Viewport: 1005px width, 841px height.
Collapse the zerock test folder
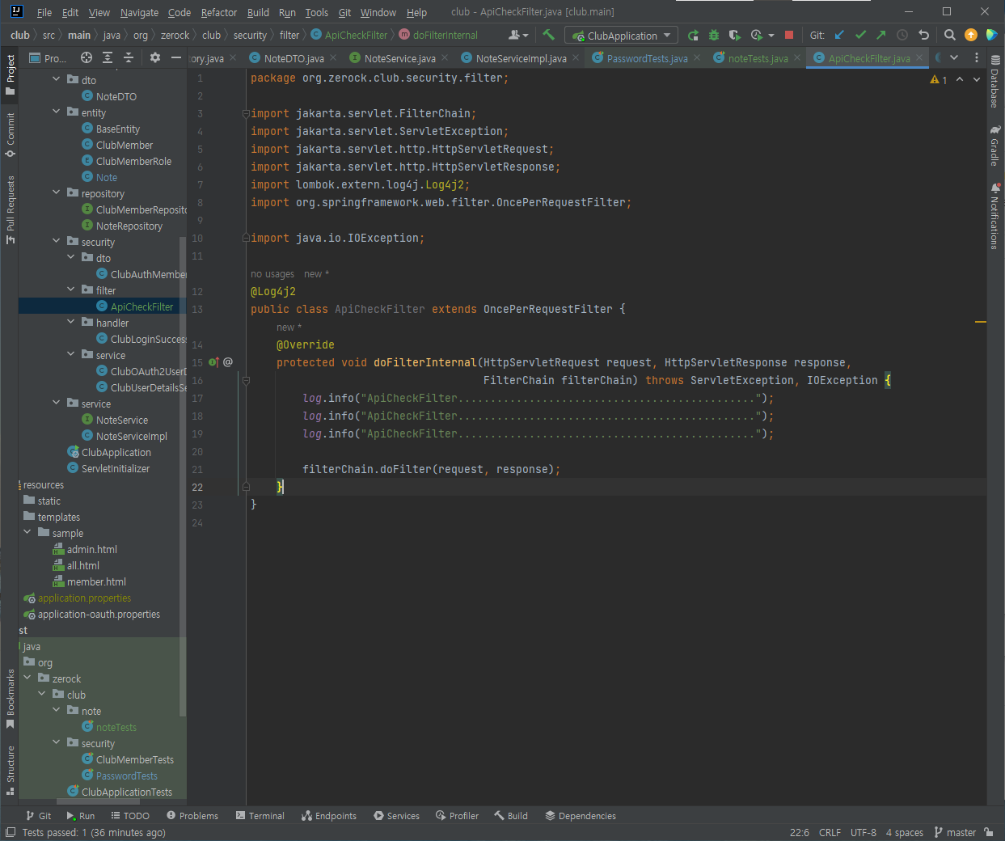click(x=27, y=678)
